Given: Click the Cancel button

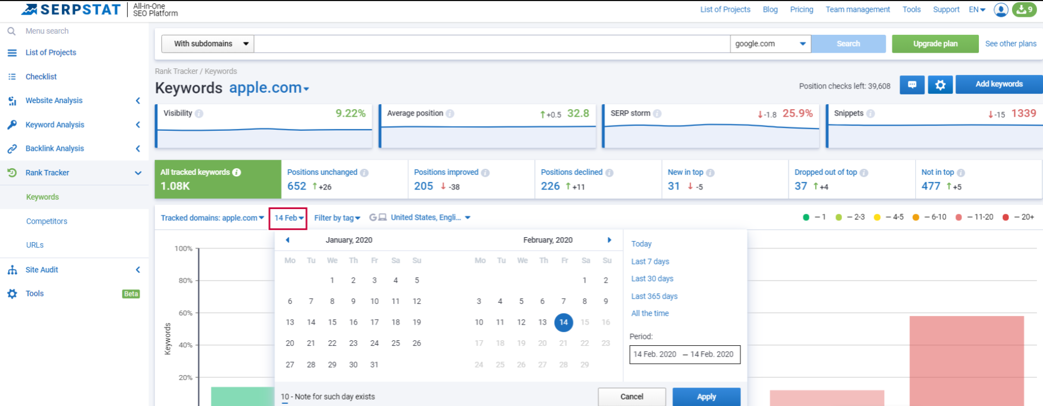Looking at the screenshot, I should (x=632, y=397).
